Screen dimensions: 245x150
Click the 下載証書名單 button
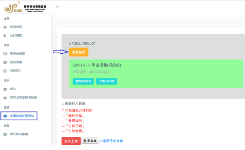click(x=107, y=81)
